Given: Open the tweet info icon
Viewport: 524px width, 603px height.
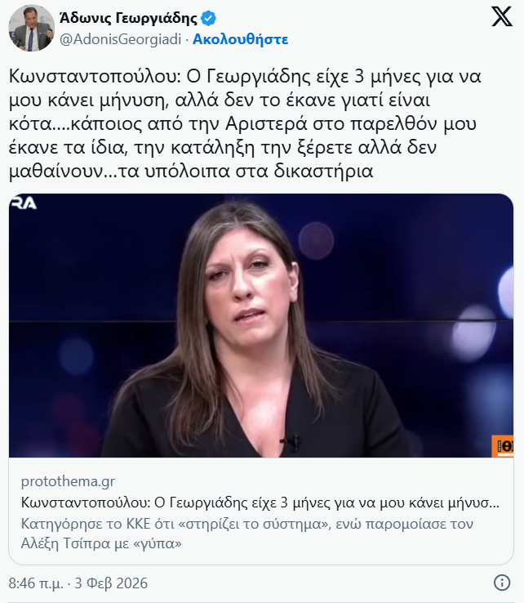Looking at the screenshot, I should coord(502,583).
